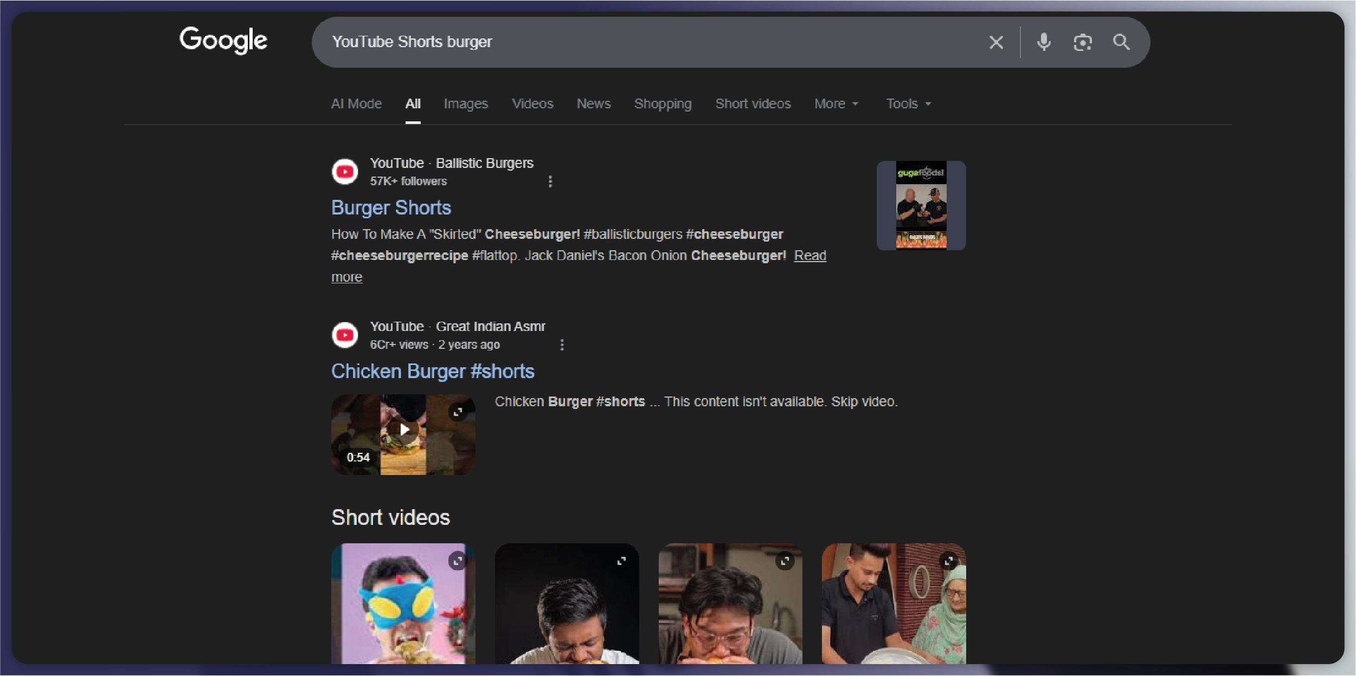Open the three-dot menu on the Ballistic Burgers result
1356x676 pixels.
click(x=550, y=181)
